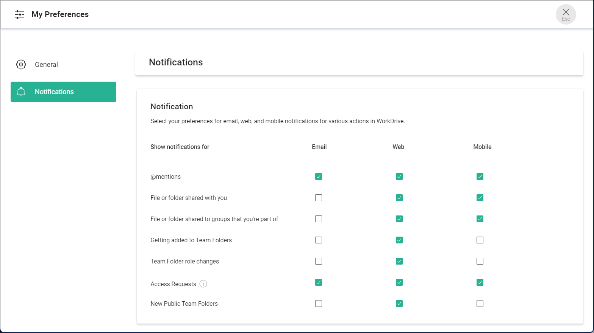Image resolution: width=594 pixels, height=333 pixels.
Task: Select the Notifications tab label in sidebar
Action: pyautogui.click(x=54, y=92)
